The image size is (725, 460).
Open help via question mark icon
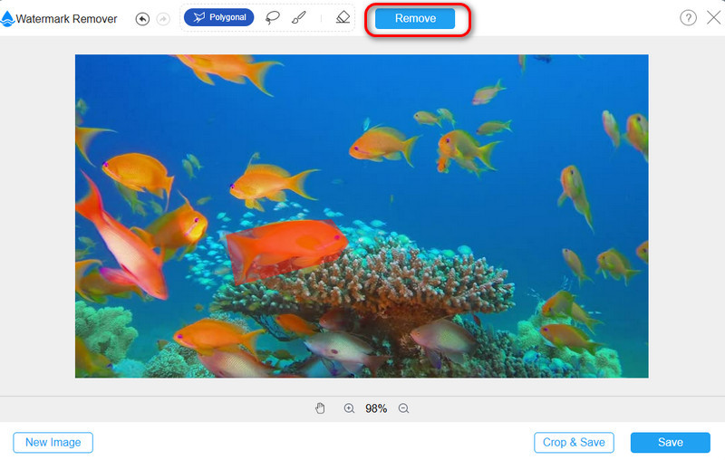pos(688,18)
